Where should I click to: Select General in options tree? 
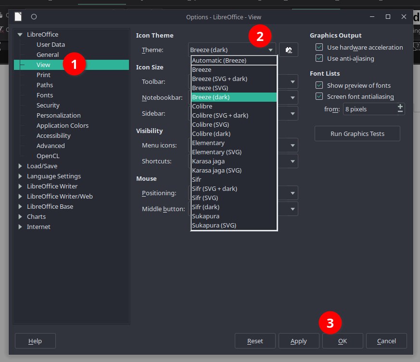pyautogui.click(x=48, y=55)
